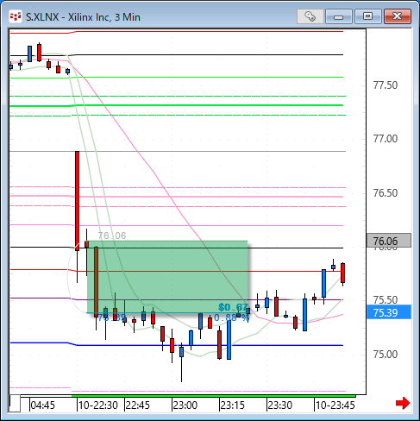The image size is (420, 421).
Task: Click the last red candle on the right
Action: [x=342, y=273]
